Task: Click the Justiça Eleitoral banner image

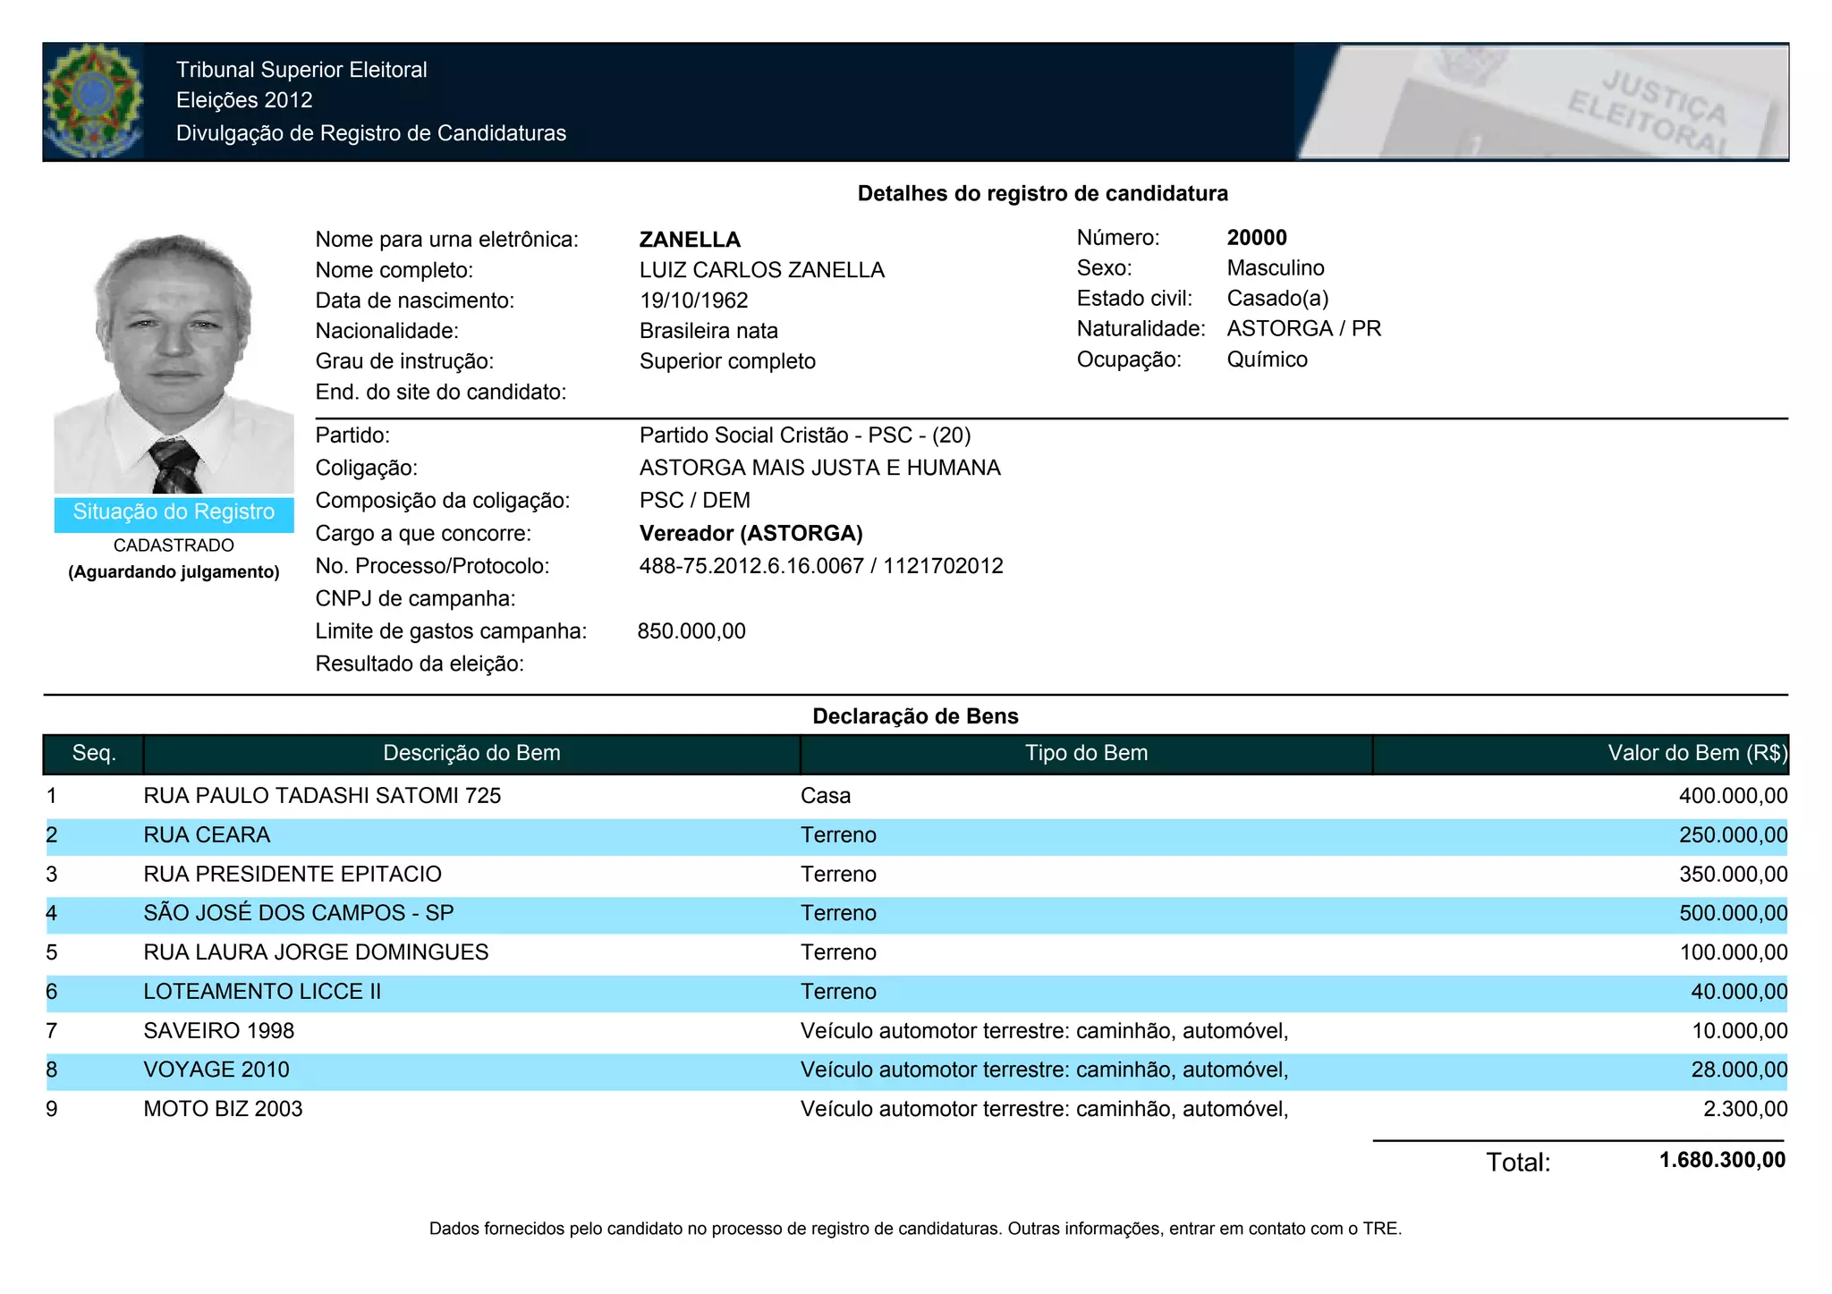Action: 1540,102
